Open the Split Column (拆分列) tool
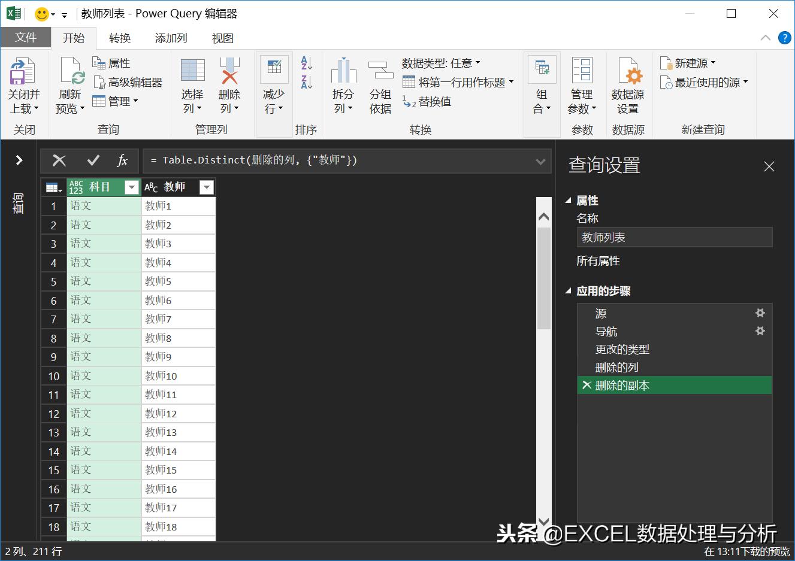The width and height of the screenshot is (795, 561). tap(342, 84)
